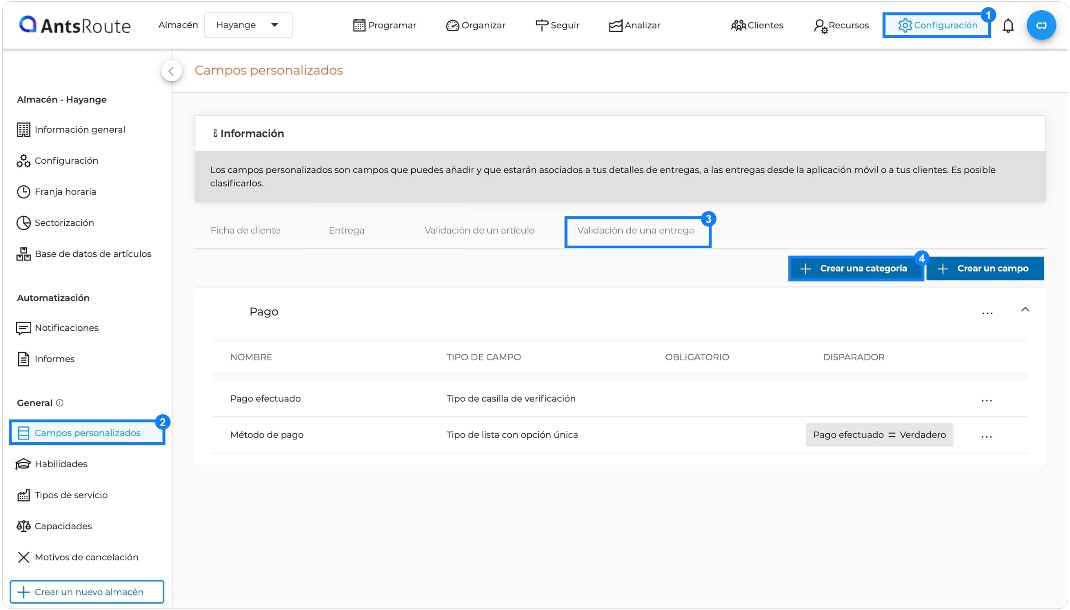1070x610 pixels.
Task: Open the Clientes menu
Action: click(x=757, y=25)
